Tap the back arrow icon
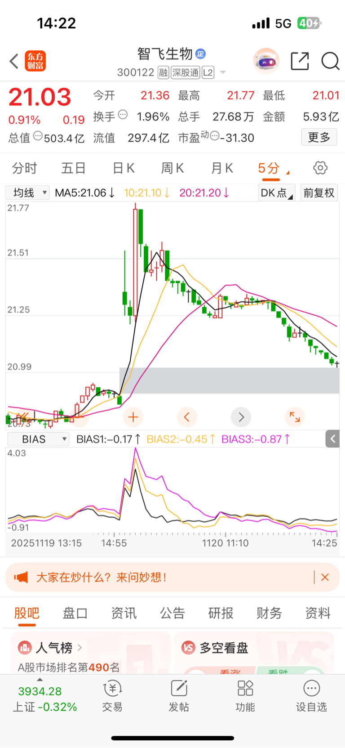345x748 pixels. [14, 61]
